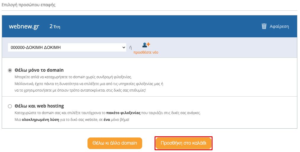
Task: Click the bold text 'πακέτο φιλοξενίας'
Action: click(x=123, y=113)
